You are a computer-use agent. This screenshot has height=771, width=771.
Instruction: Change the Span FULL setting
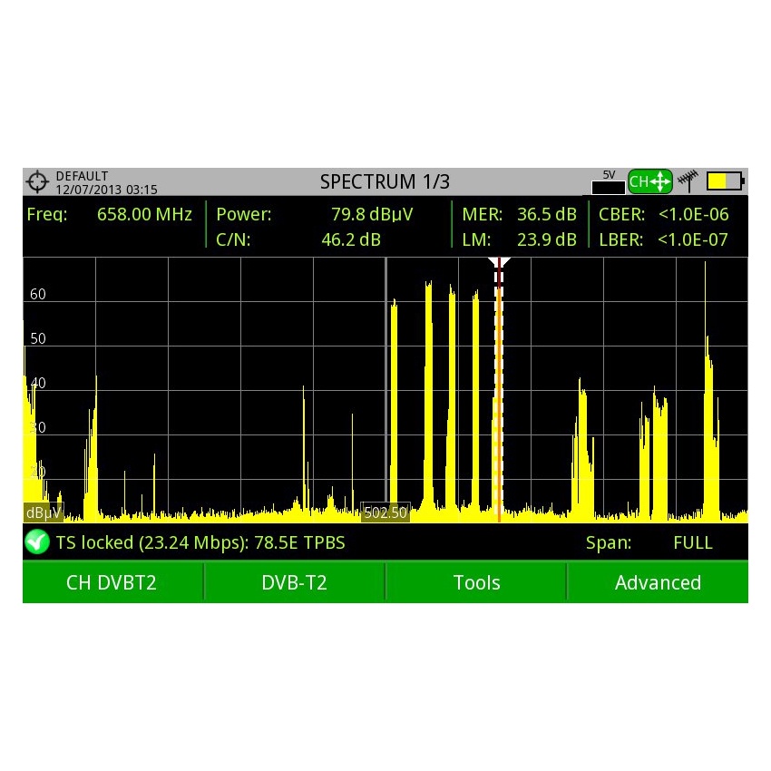coord(692,543)
